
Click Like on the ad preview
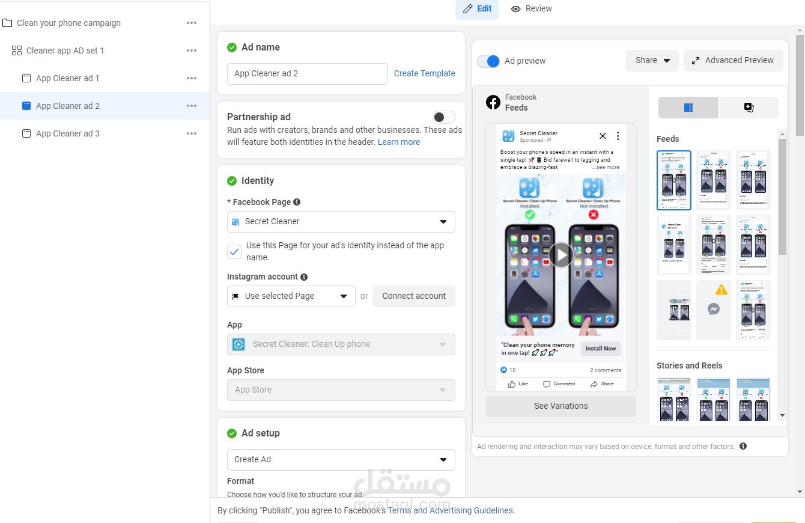(x=518, y=384)
